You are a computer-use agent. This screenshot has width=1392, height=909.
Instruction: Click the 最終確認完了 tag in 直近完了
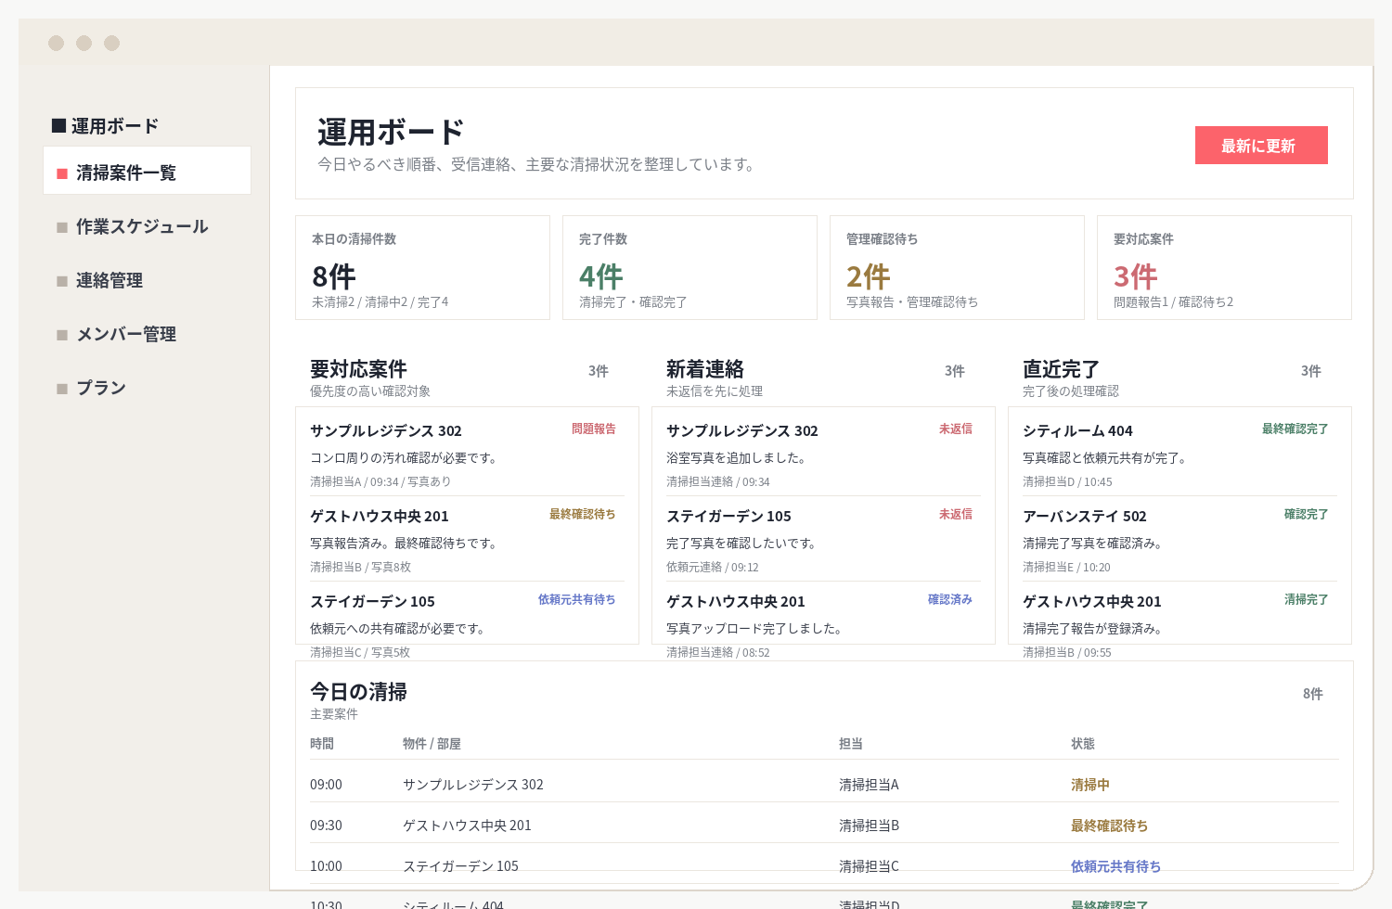click(x=1295, y=429)
